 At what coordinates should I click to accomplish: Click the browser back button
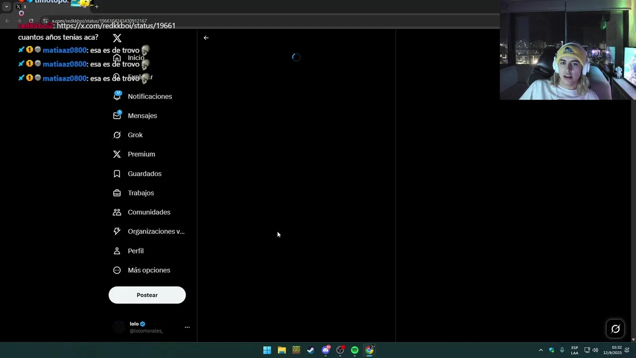pyautogui.click(x=7, y=21)
